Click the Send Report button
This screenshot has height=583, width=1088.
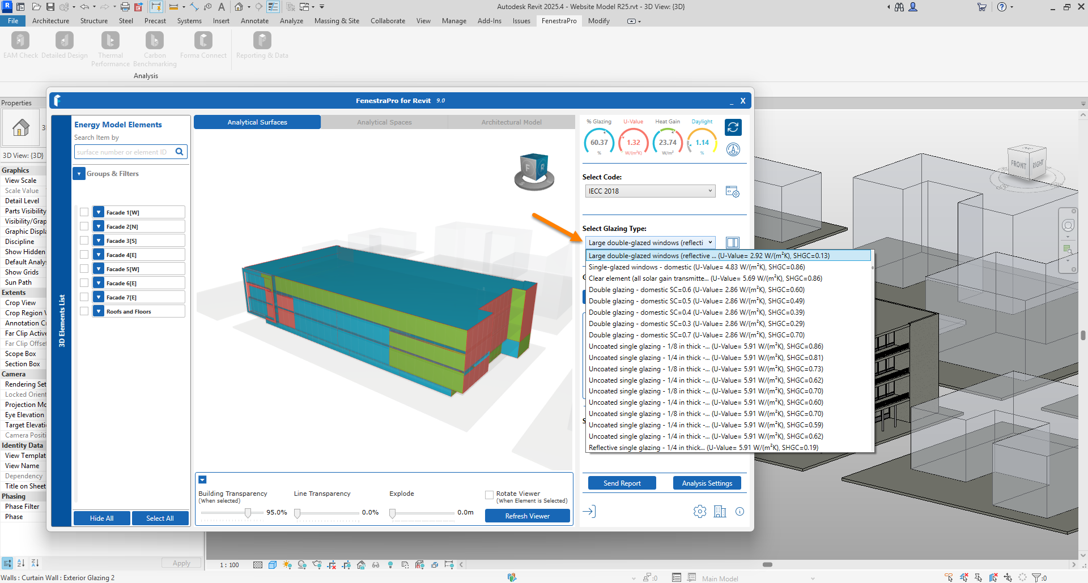(x=622, y=483)
